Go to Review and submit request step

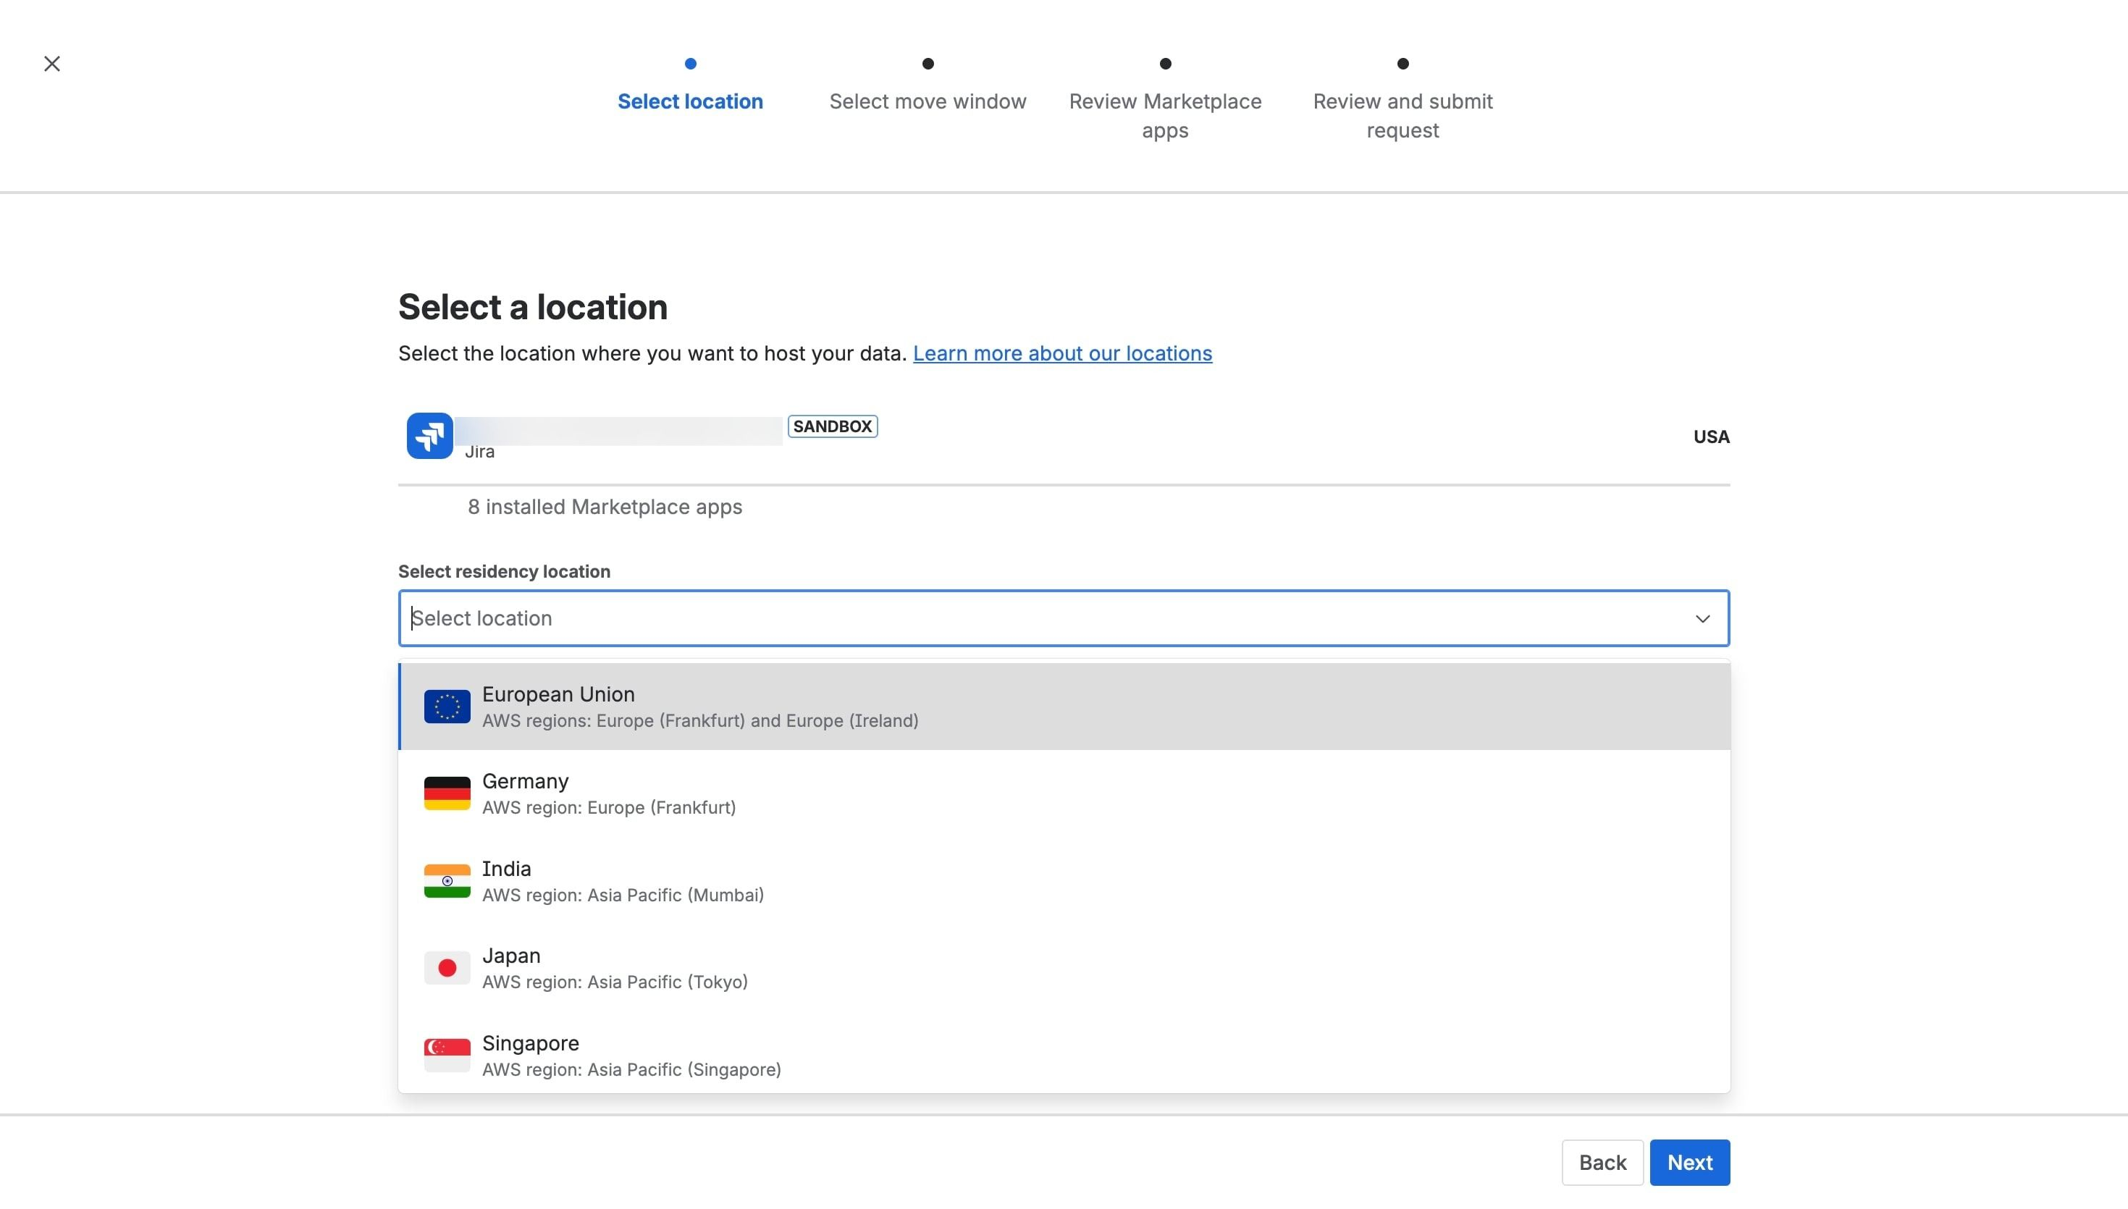pyautogui.click(x=1402, y=115)
